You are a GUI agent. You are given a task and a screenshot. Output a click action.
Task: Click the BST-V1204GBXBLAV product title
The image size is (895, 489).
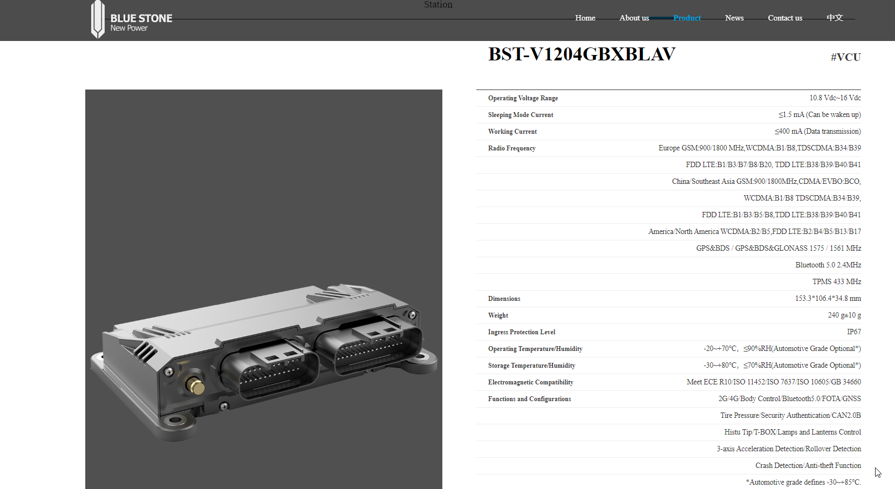click(x=582, y=54)
